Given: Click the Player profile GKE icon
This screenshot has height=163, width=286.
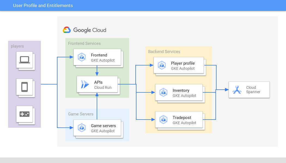Looking at the screenshot, I should click(162, 65).
